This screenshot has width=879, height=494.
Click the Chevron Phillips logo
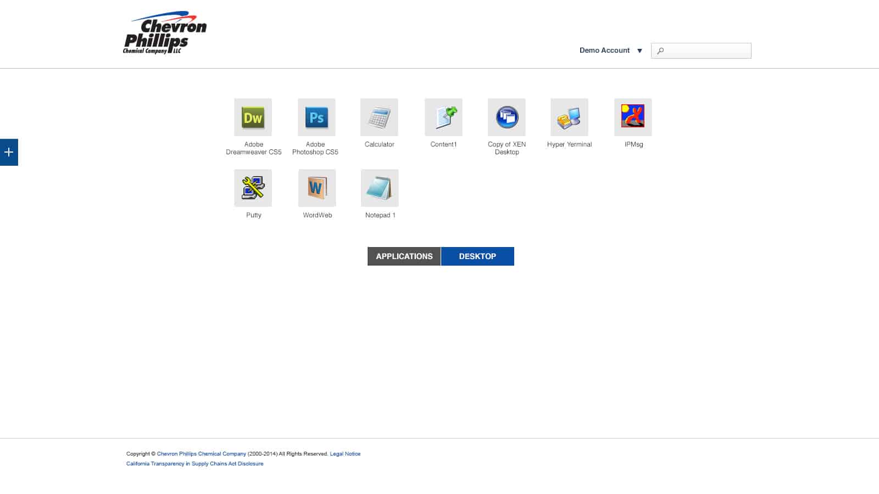(x=165, y=32)
